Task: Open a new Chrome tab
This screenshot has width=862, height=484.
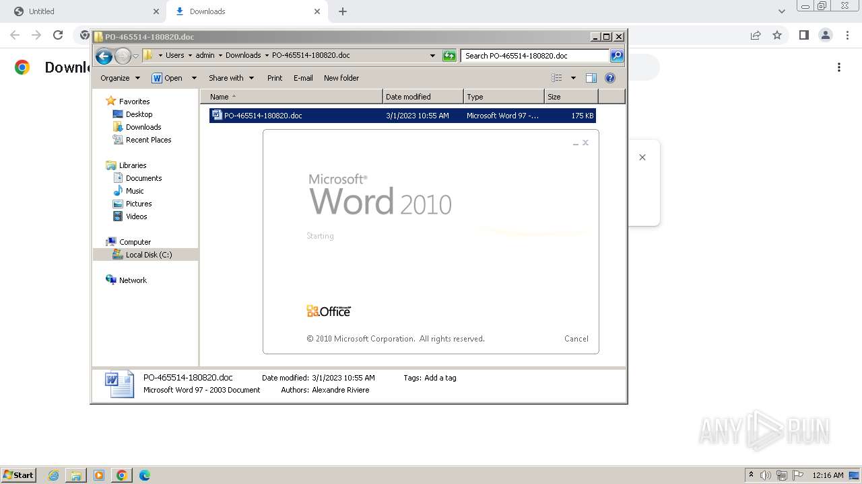Action: click(343, 11)
